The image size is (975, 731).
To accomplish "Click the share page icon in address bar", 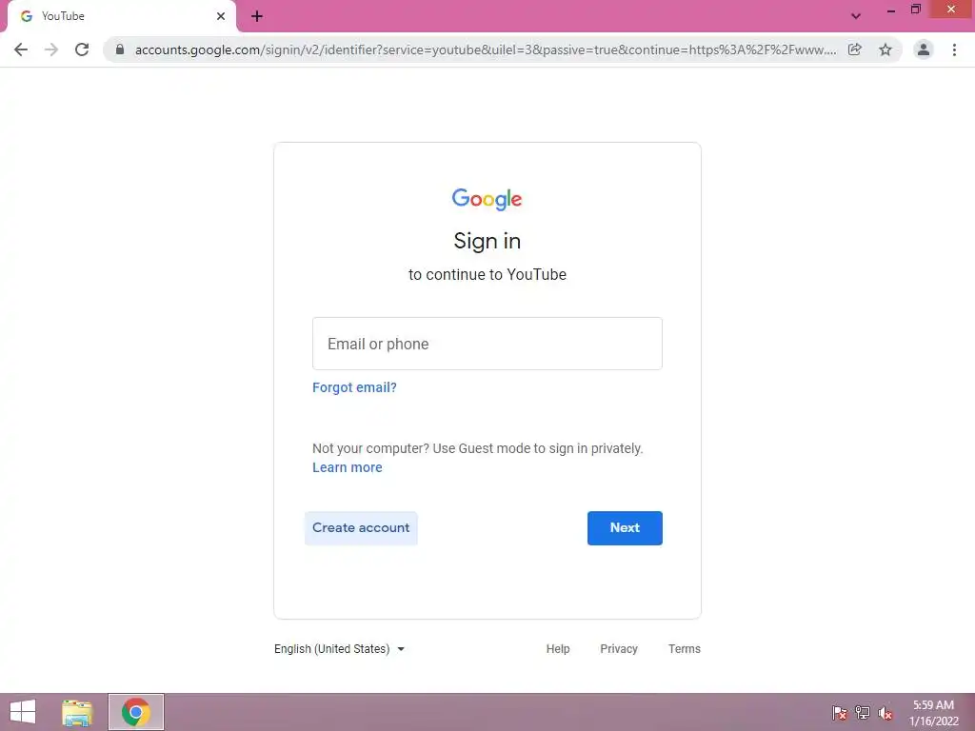I will coord(855,49).
